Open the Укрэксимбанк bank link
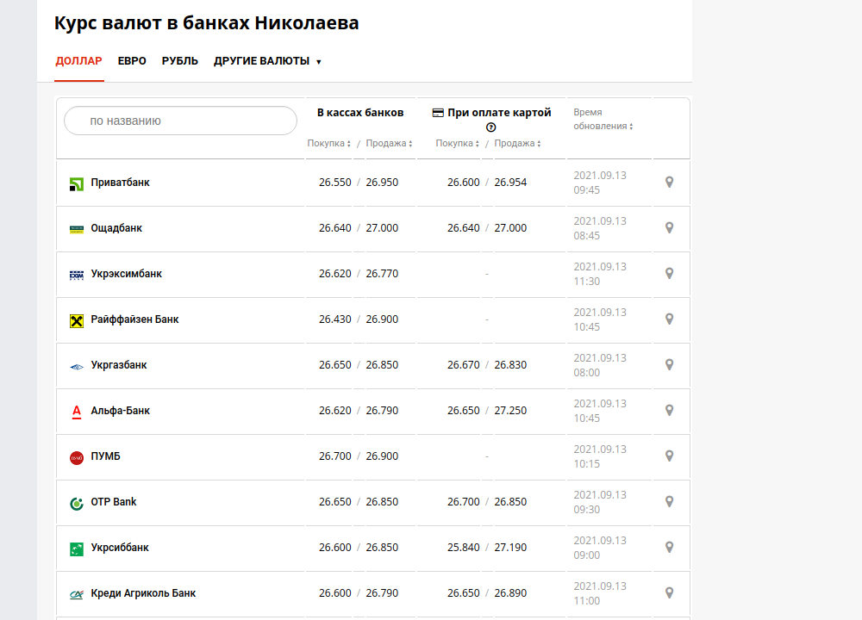The height and width of the screenshot is (620, 862). coord(127,274)
